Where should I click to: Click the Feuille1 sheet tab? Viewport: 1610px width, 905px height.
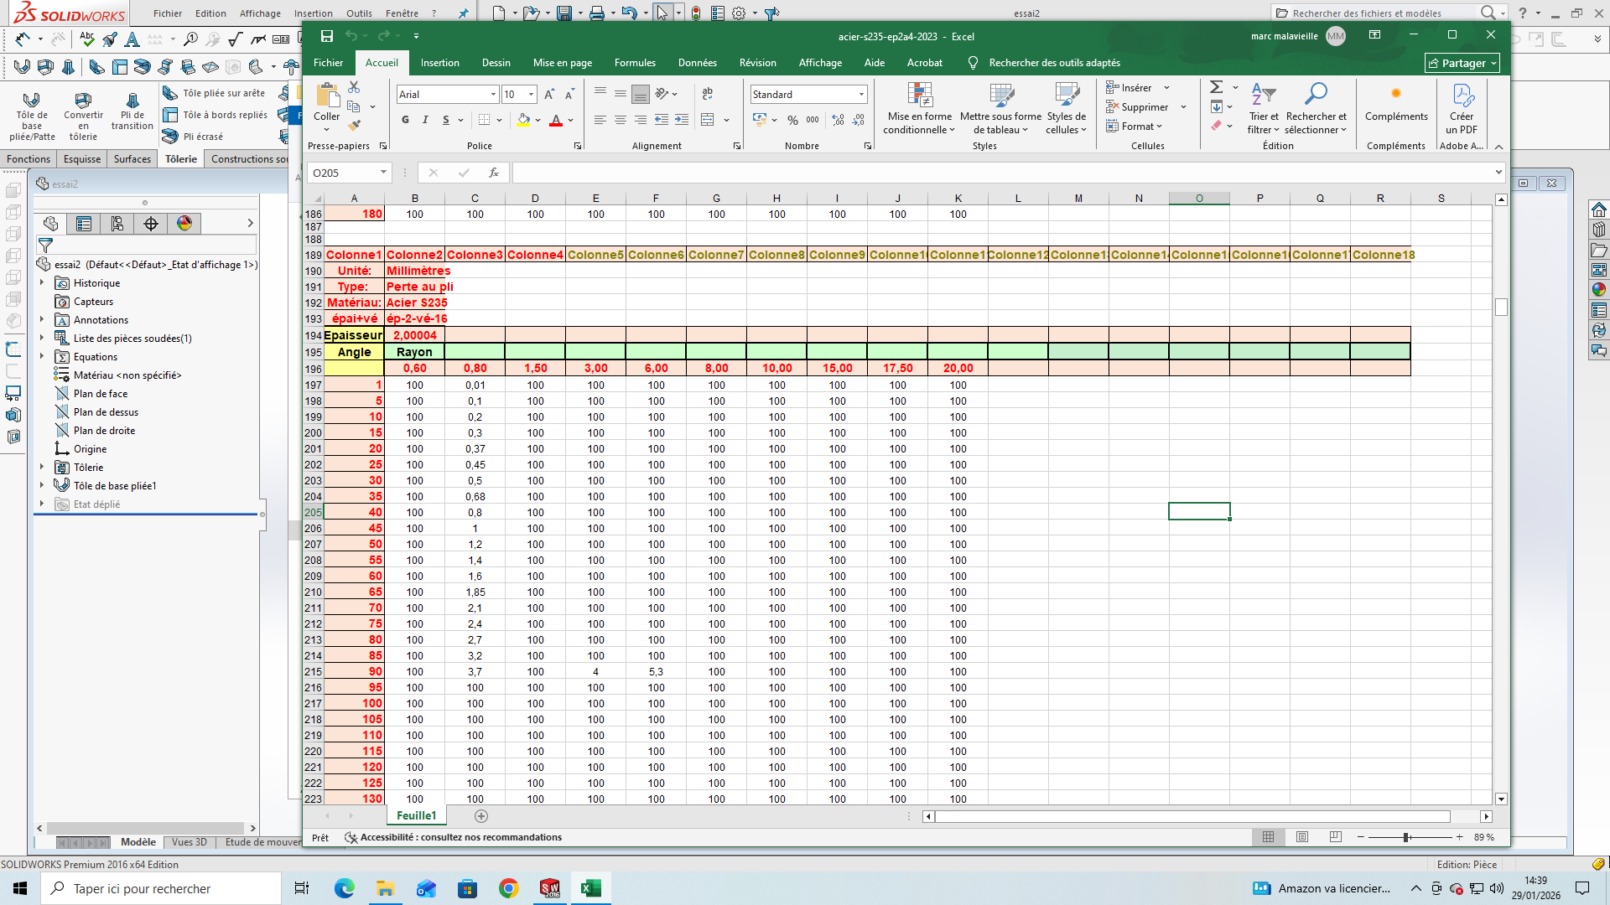[x=416, y=816]
